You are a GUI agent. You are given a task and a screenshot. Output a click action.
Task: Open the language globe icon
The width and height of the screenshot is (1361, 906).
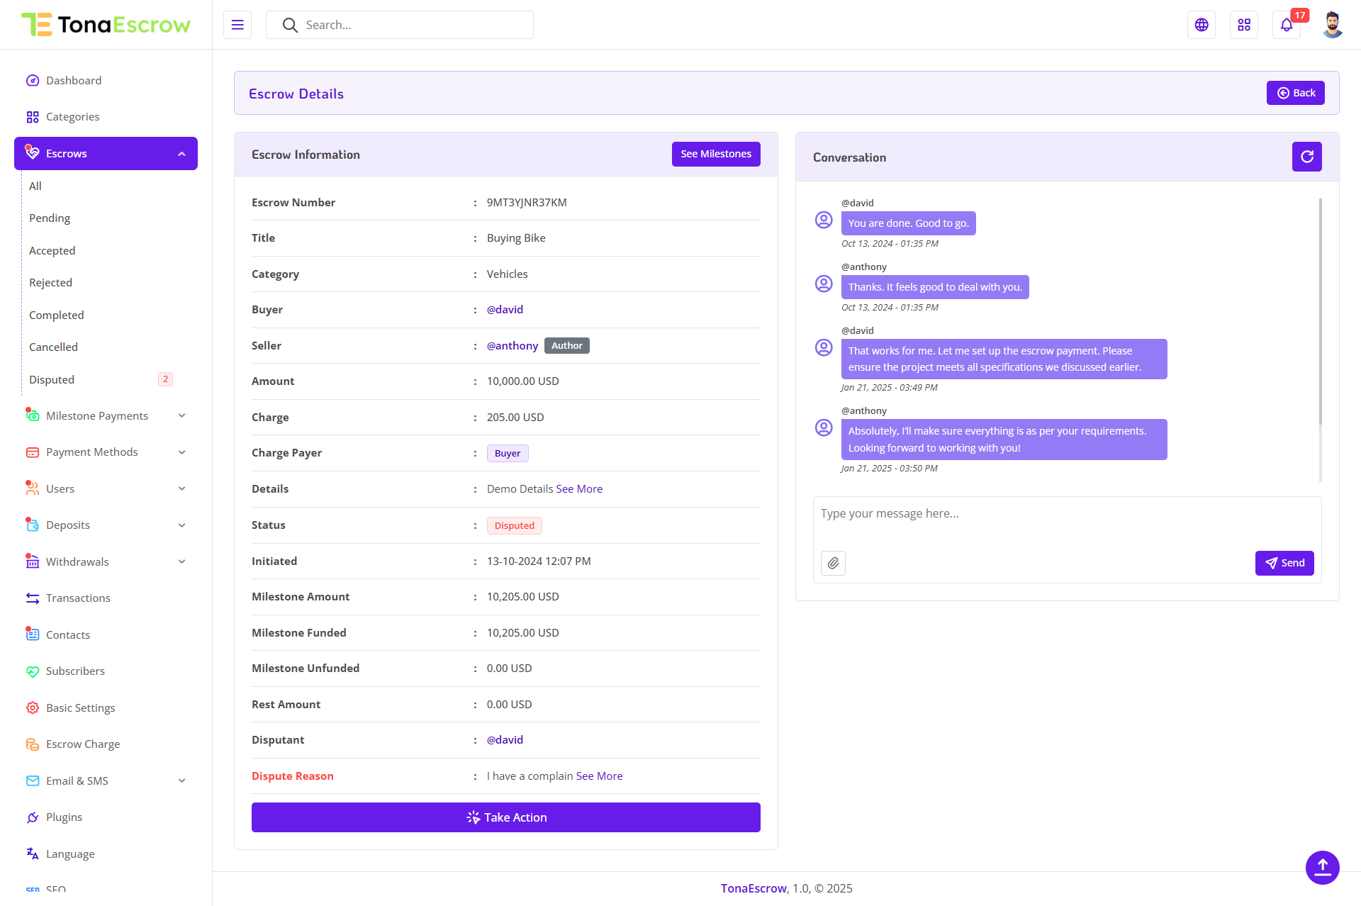pos(1202,25)
